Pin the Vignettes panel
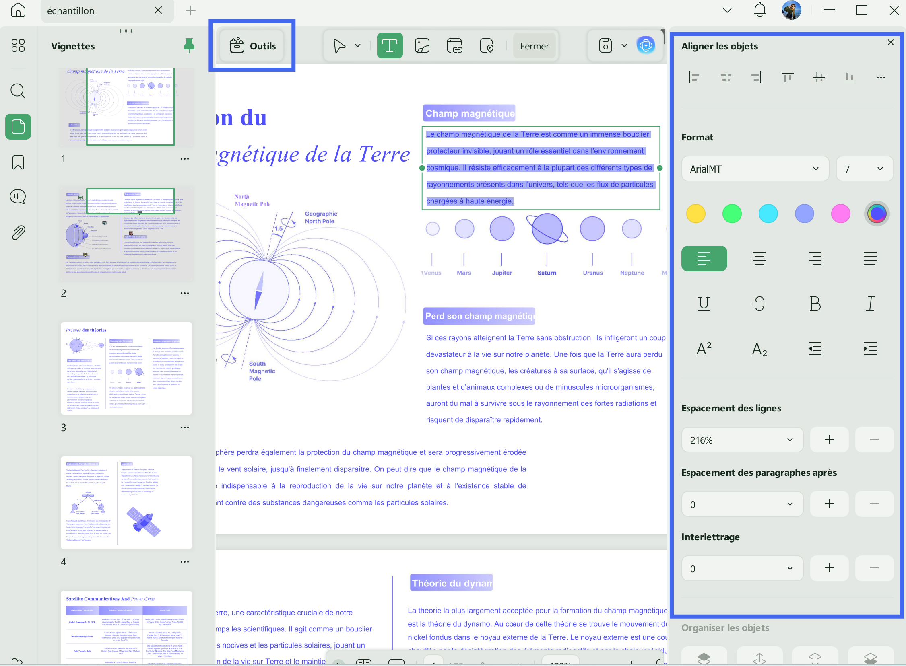This screenshot has width=906, height=666. click(x=189, y=45)
